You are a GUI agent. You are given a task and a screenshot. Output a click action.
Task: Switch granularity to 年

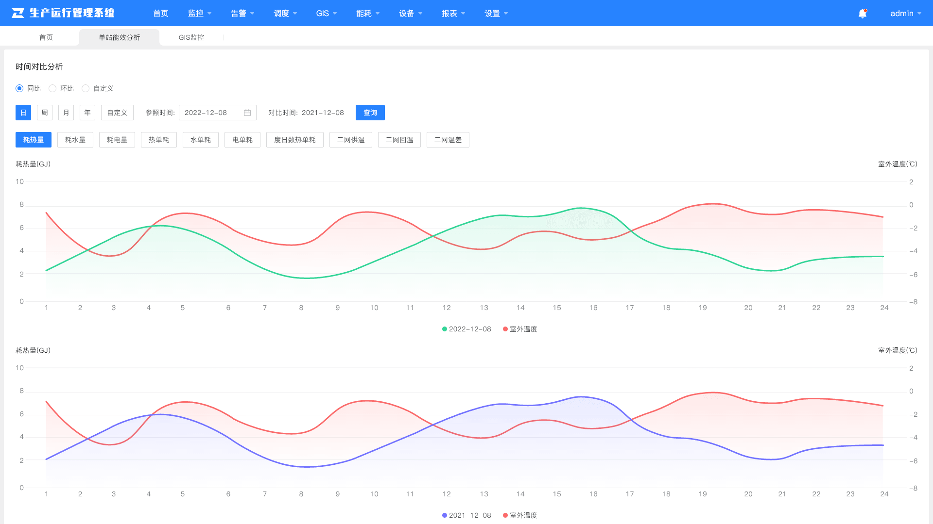coord(87,113)
